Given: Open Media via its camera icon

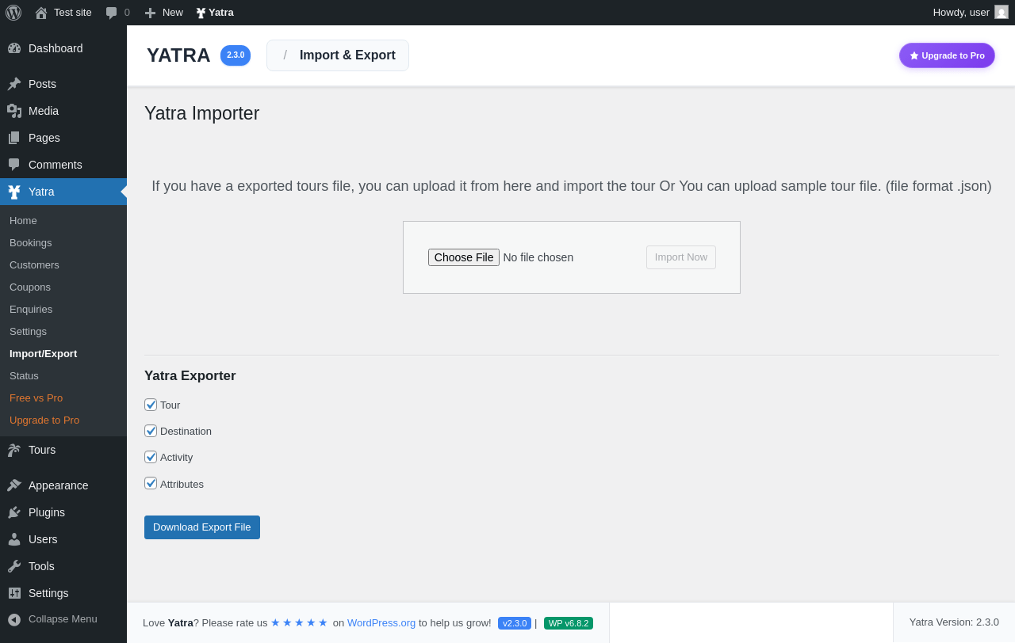Looking at the screenshot, I should coord(14,111).
